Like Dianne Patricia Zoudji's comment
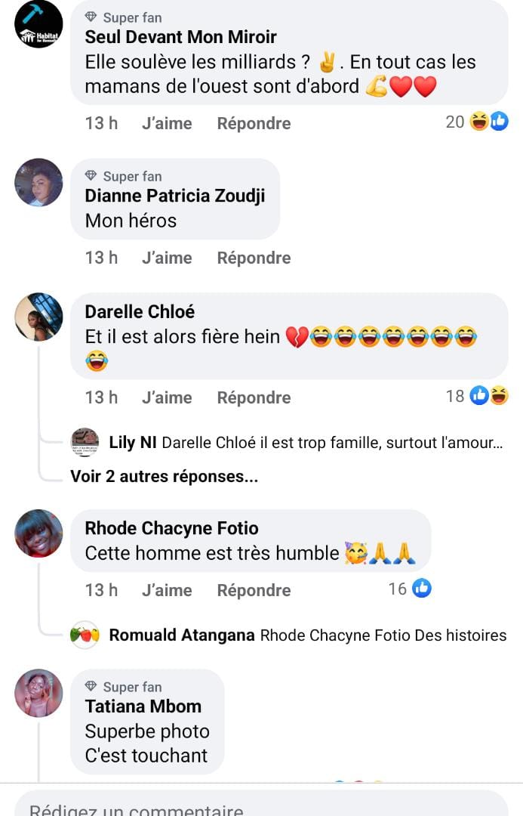 coord(167,258)
